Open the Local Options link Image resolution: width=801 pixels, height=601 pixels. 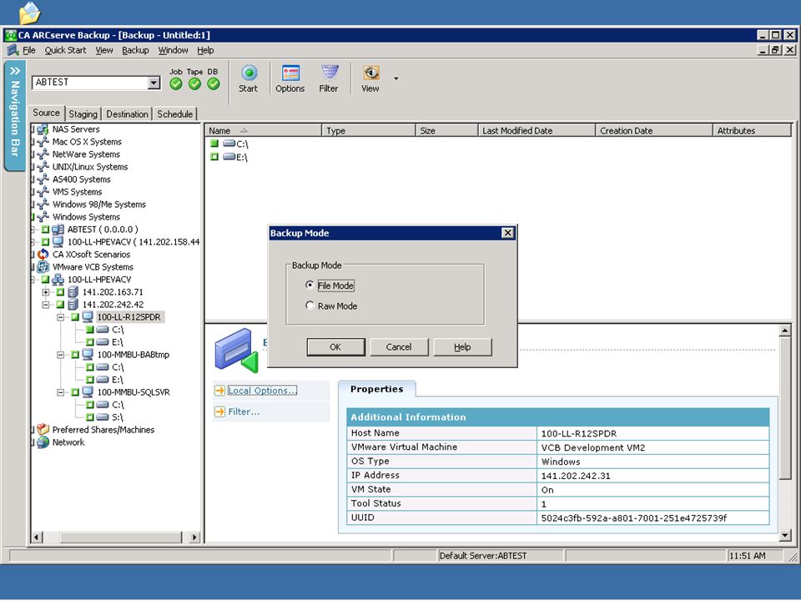262,391
